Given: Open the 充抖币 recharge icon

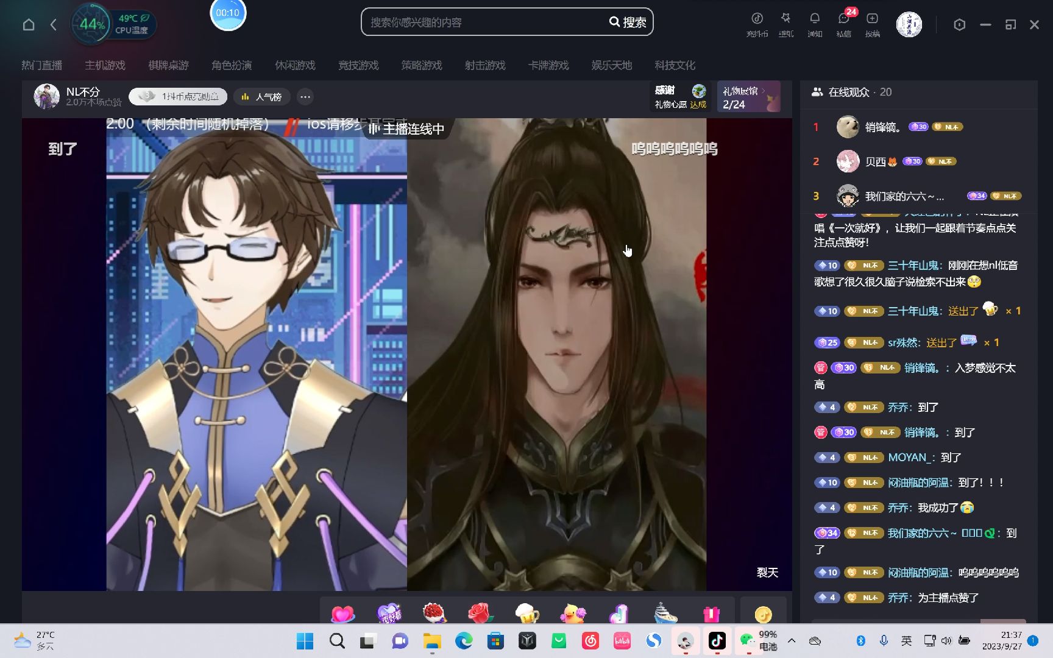Looking at the screenshot, I should click(x=757, y=24).
